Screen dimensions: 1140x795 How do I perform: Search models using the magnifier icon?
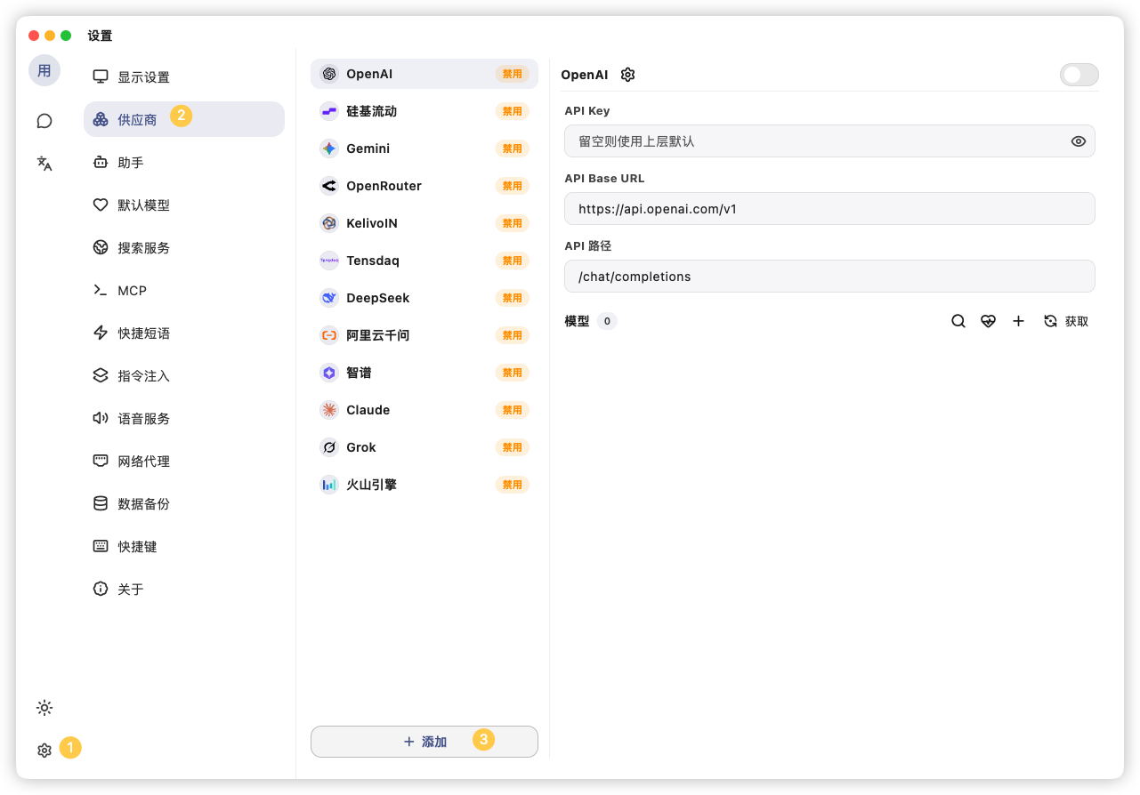pos(958,321)
